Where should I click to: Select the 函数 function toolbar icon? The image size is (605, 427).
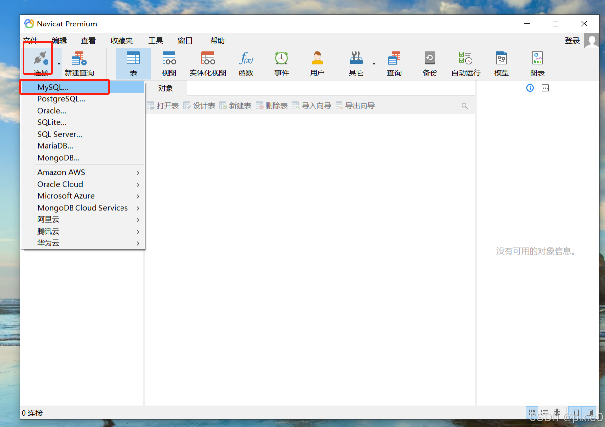tap(246, 58)
